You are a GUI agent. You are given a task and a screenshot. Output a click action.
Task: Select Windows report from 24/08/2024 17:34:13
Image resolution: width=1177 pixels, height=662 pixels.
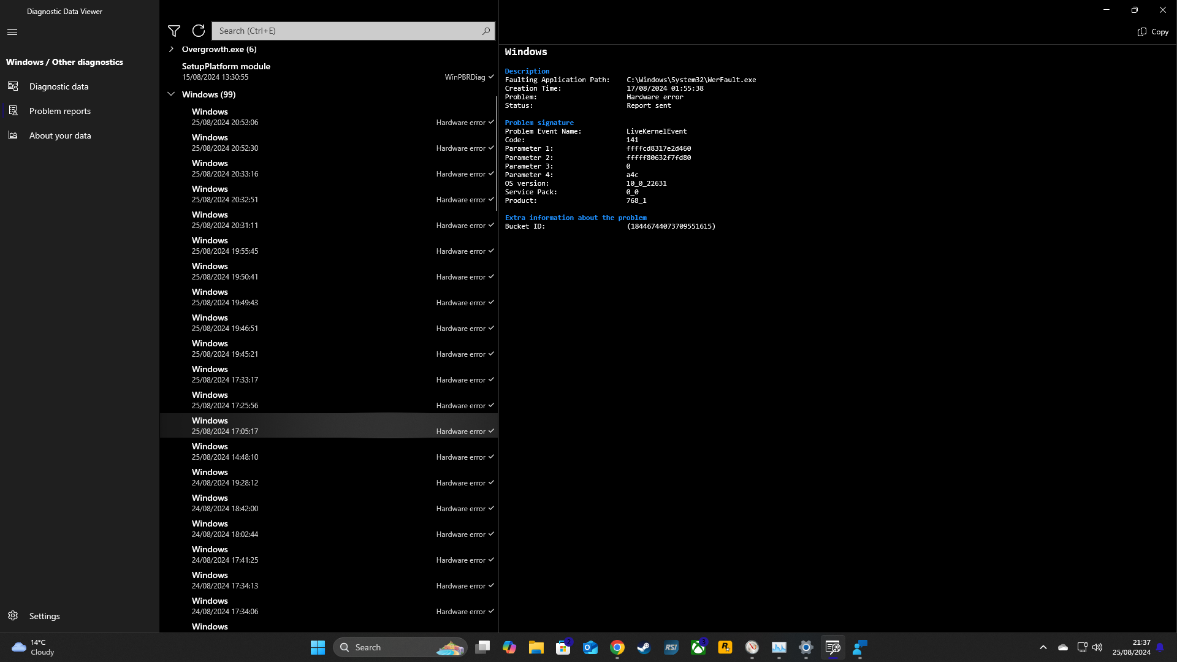click(329, 580)
